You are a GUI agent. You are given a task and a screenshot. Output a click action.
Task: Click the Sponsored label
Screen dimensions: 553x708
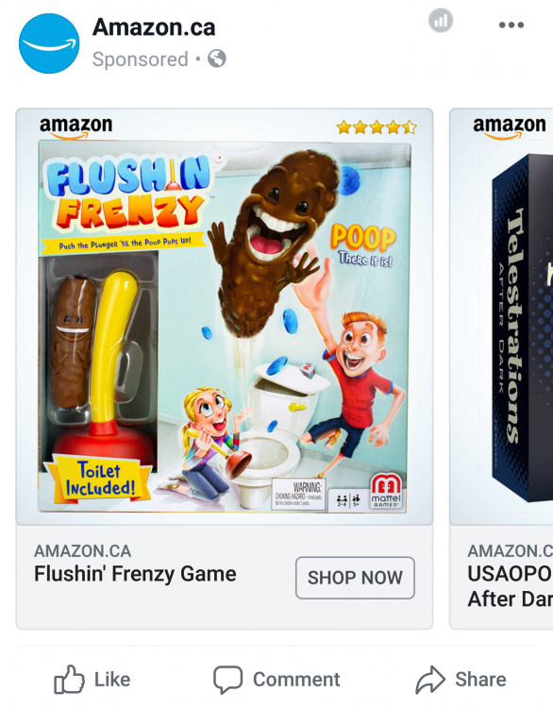click(x=141, y=59)
